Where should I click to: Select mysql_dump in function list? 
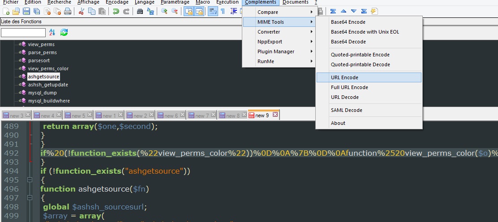(x=42, y=93)
